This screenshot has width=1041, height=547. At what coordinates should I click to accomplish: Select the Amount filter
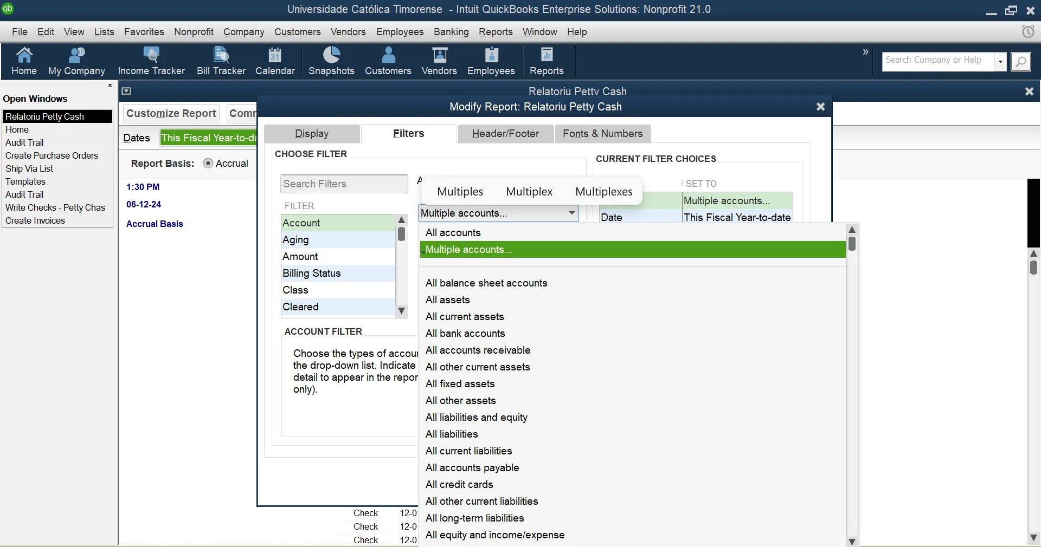tap(338, 256)
